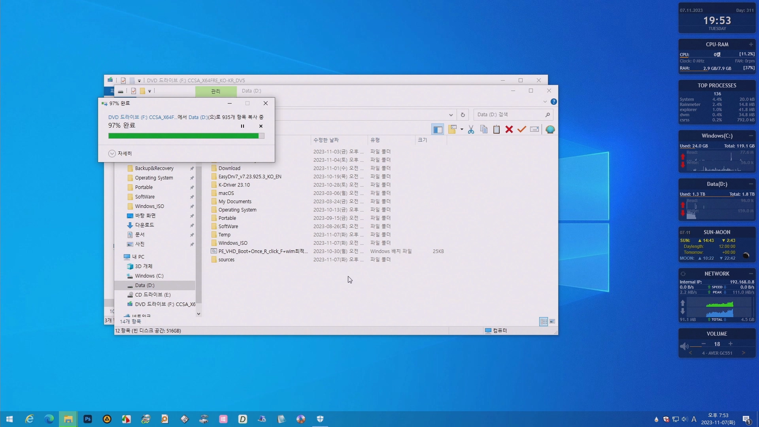Click the shell icon in the toolbar

click(550, 130)
